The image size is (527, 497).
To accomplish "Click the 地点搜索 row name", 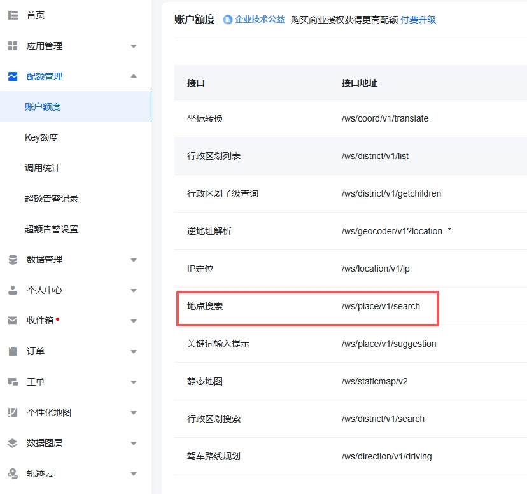I will (205, 306).
